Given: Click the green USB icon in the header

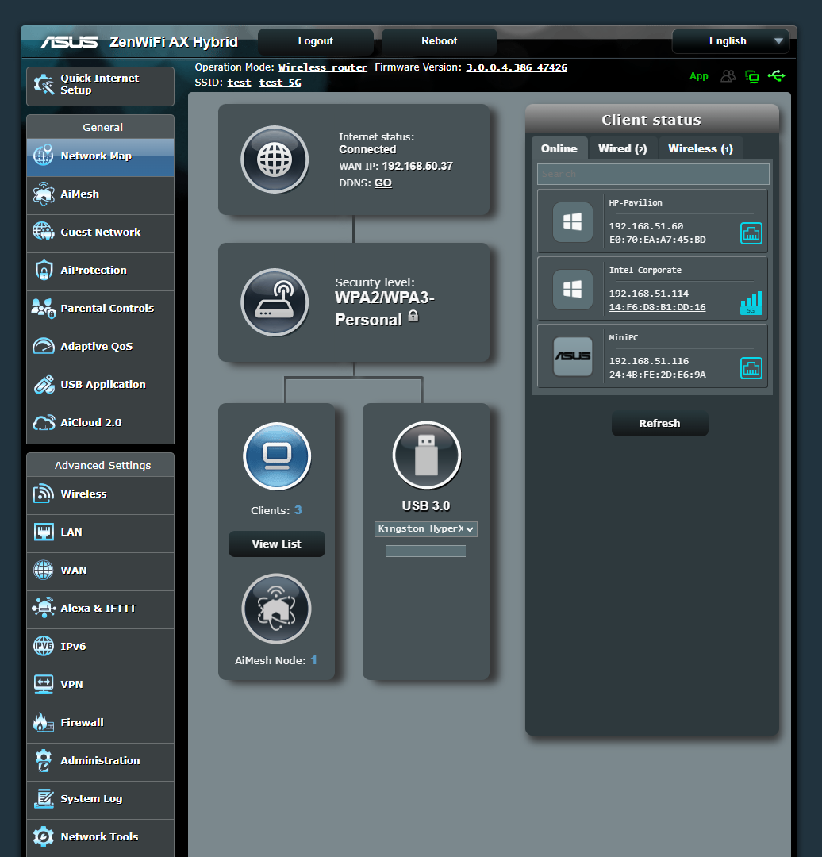Looking at the screenshot, I should (x=776, y=76).
